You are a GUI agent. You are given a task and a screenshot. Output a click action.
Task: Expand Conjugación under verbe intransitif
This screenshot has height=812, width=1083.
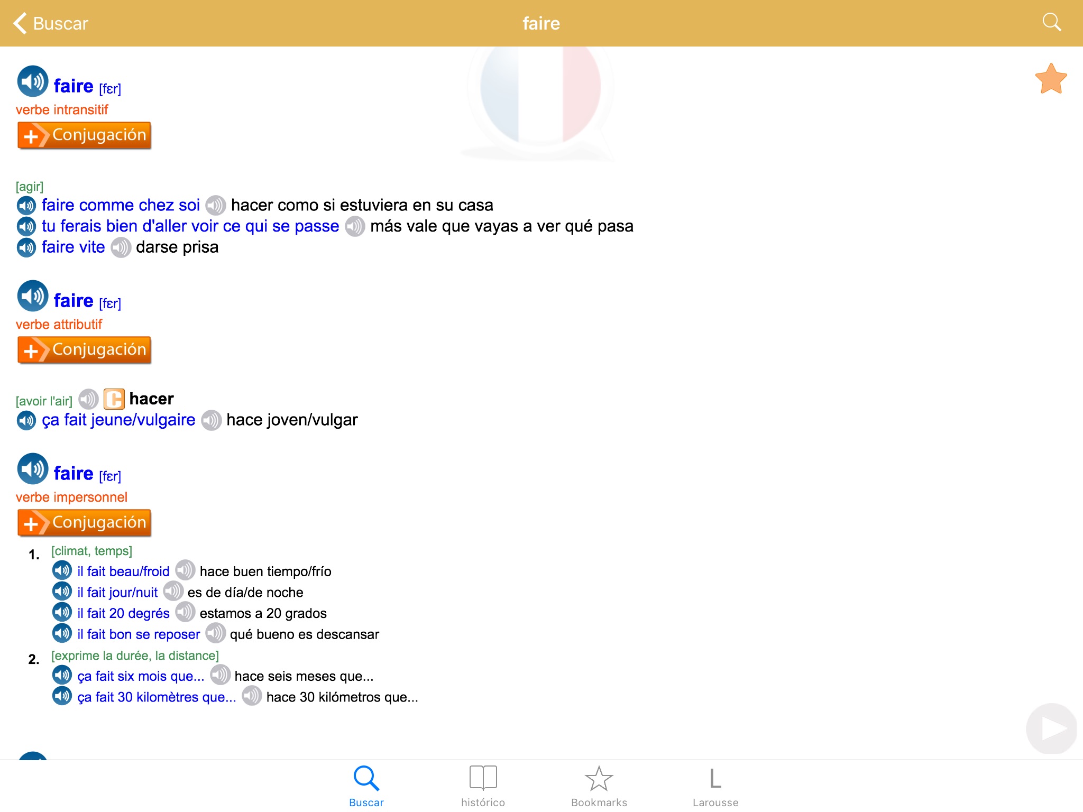tap(85, 135)
